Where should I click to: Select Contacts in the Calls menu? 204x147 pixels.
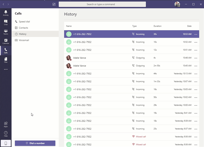point(35,28)
